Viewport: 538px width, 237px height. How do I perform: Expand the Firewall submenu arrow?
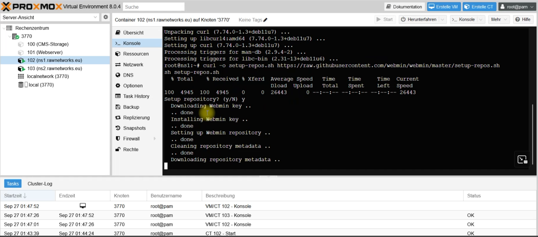point(155,139)
